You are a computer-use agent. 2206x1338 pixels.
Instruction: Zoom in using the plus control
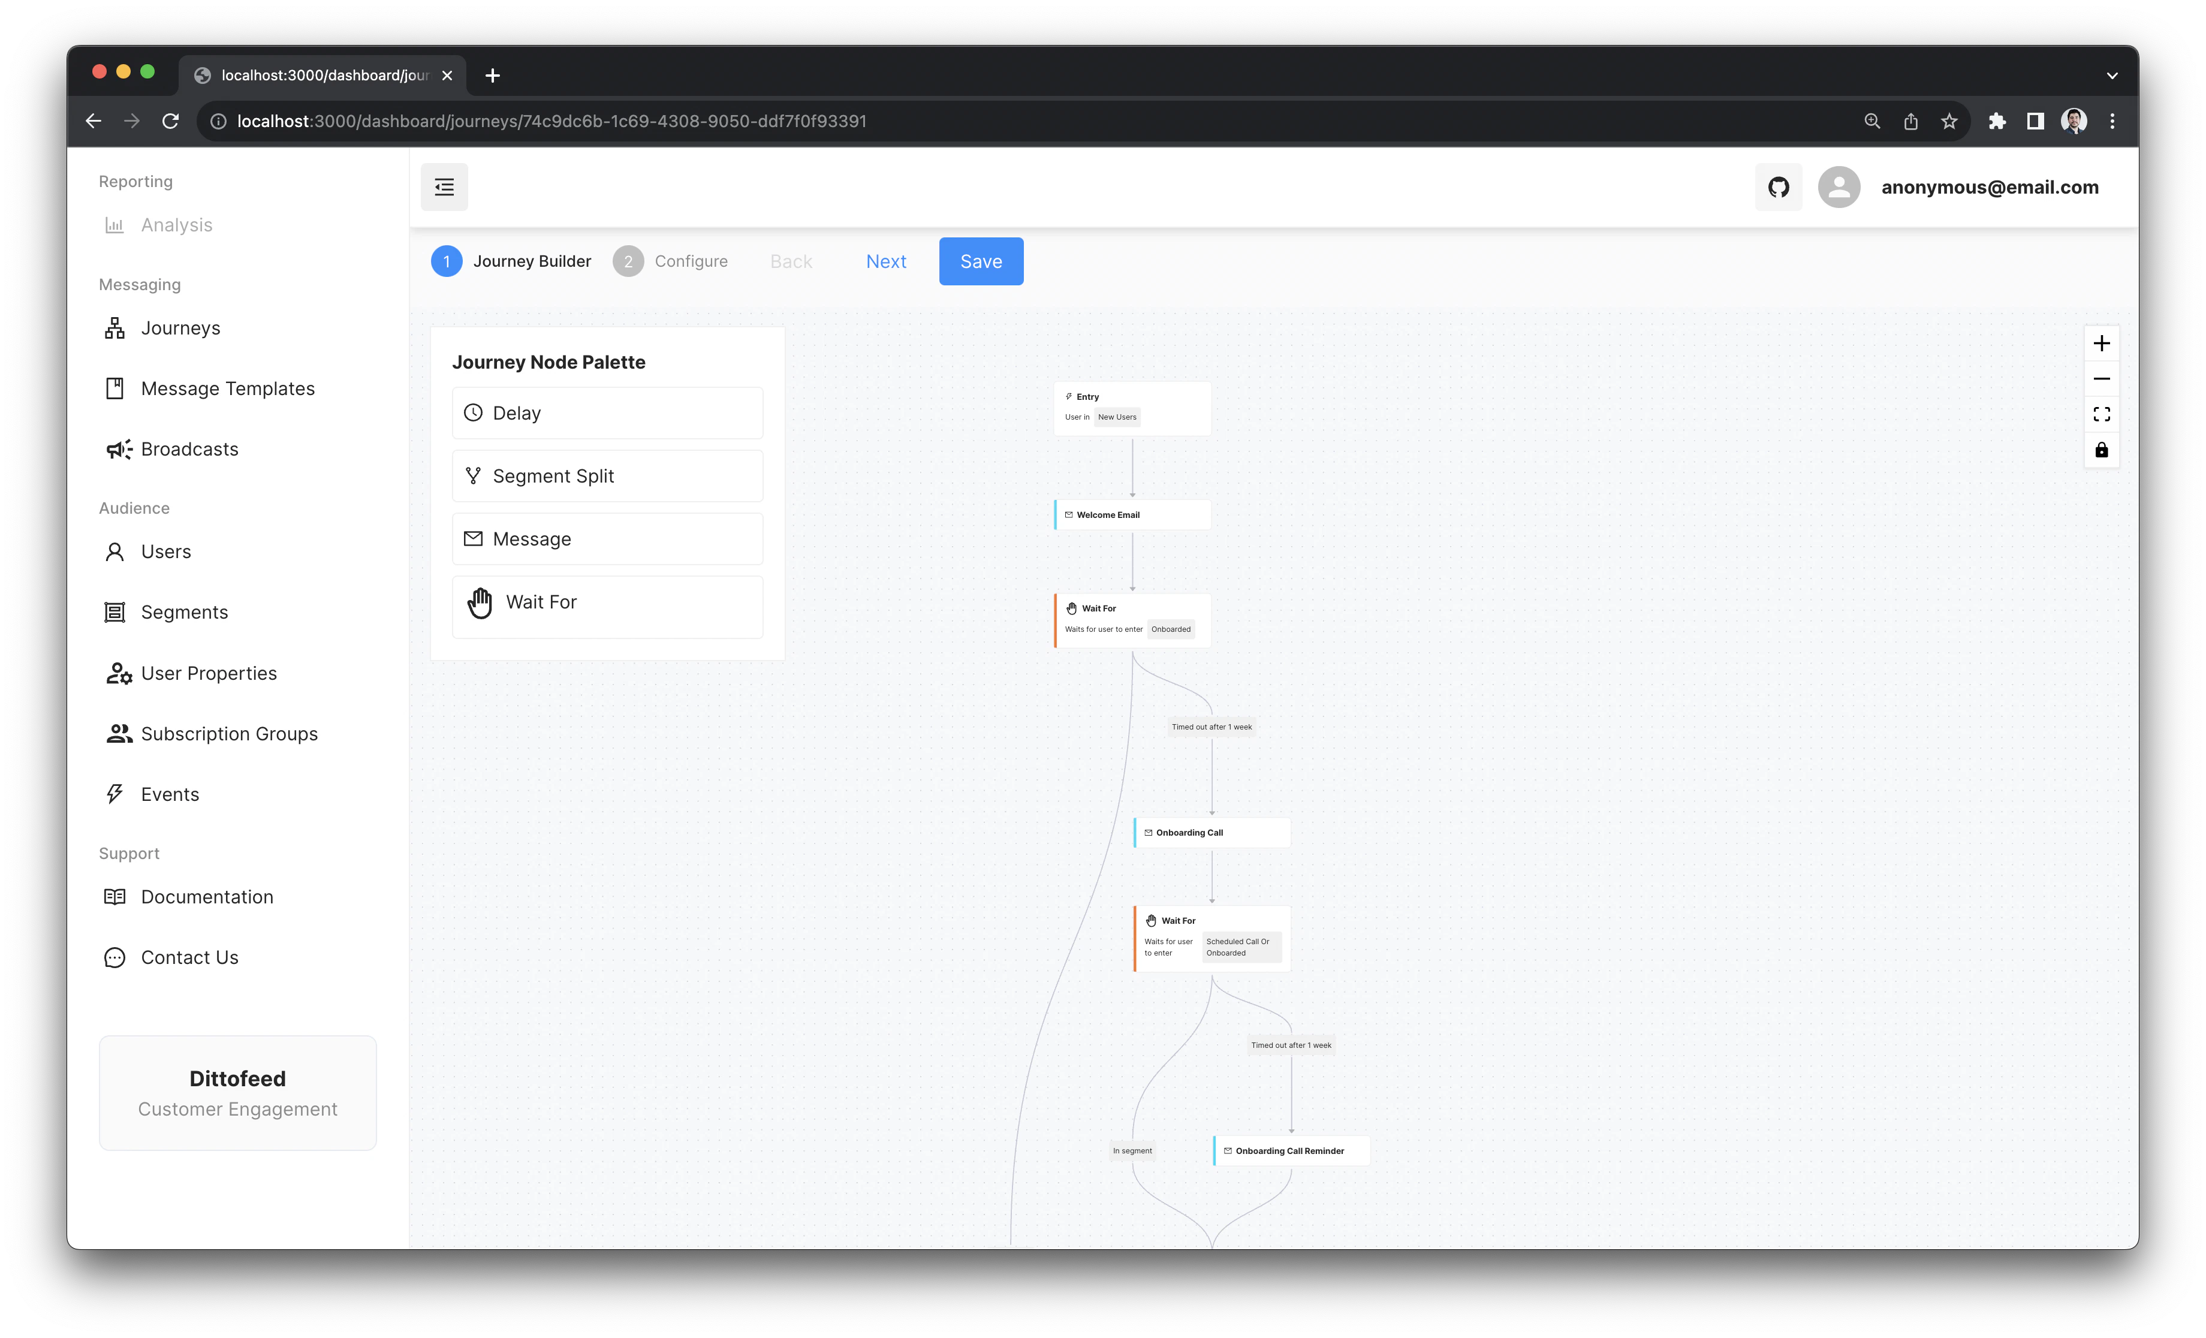(x=2102, y=342)
